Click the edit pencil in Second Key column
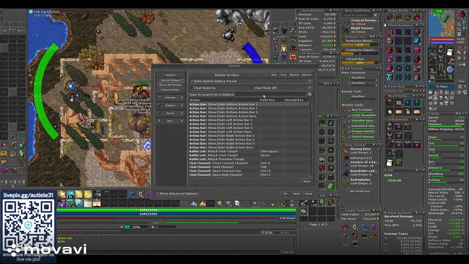Viewport: 469px width, 264px height. click(307, 104)
